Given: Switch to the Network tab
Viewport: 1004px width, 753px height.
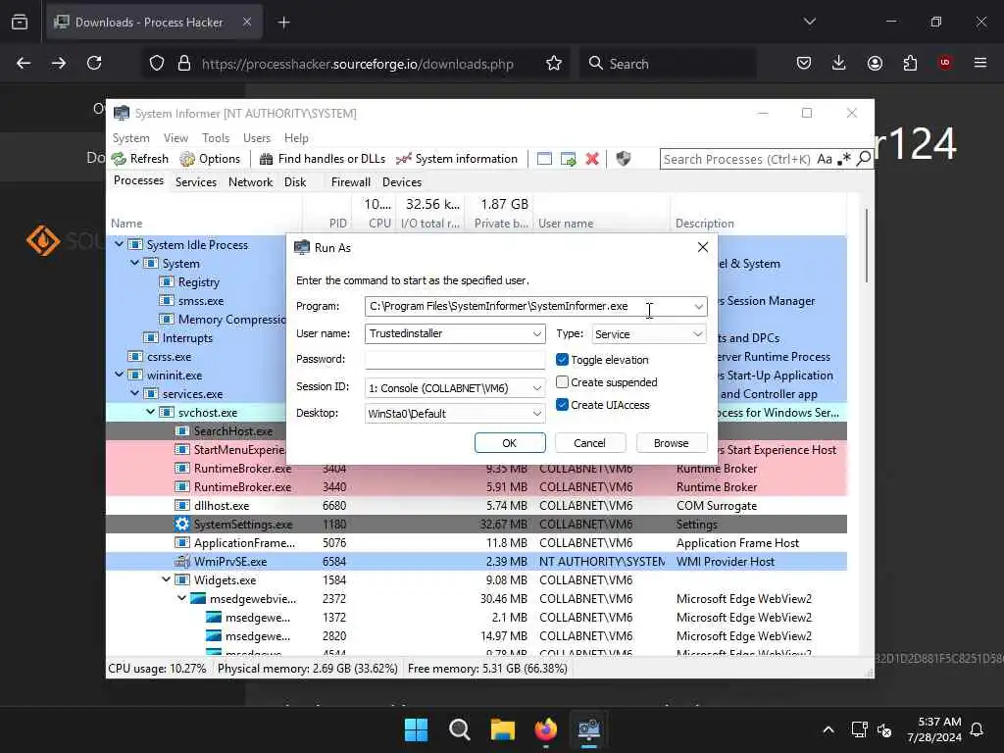Looking at the screenshot, I should pos(250,181).
